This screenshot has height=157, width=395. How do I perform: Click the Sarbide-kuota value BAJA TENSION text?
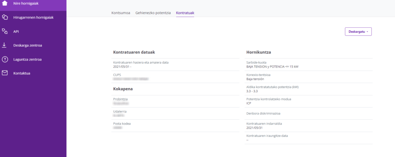(x=272, y=66)
